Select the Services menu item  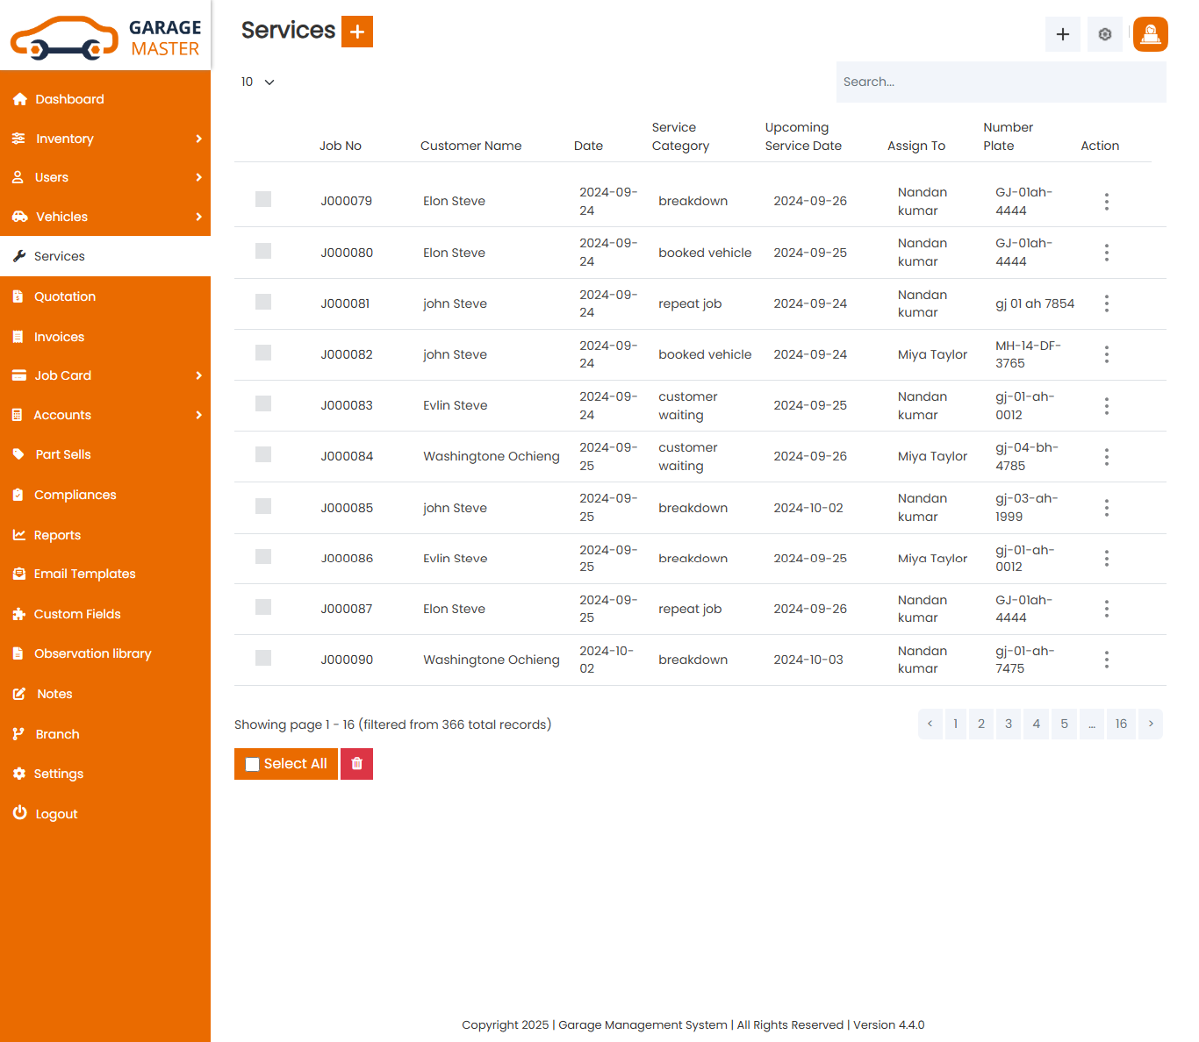point(59,256)
